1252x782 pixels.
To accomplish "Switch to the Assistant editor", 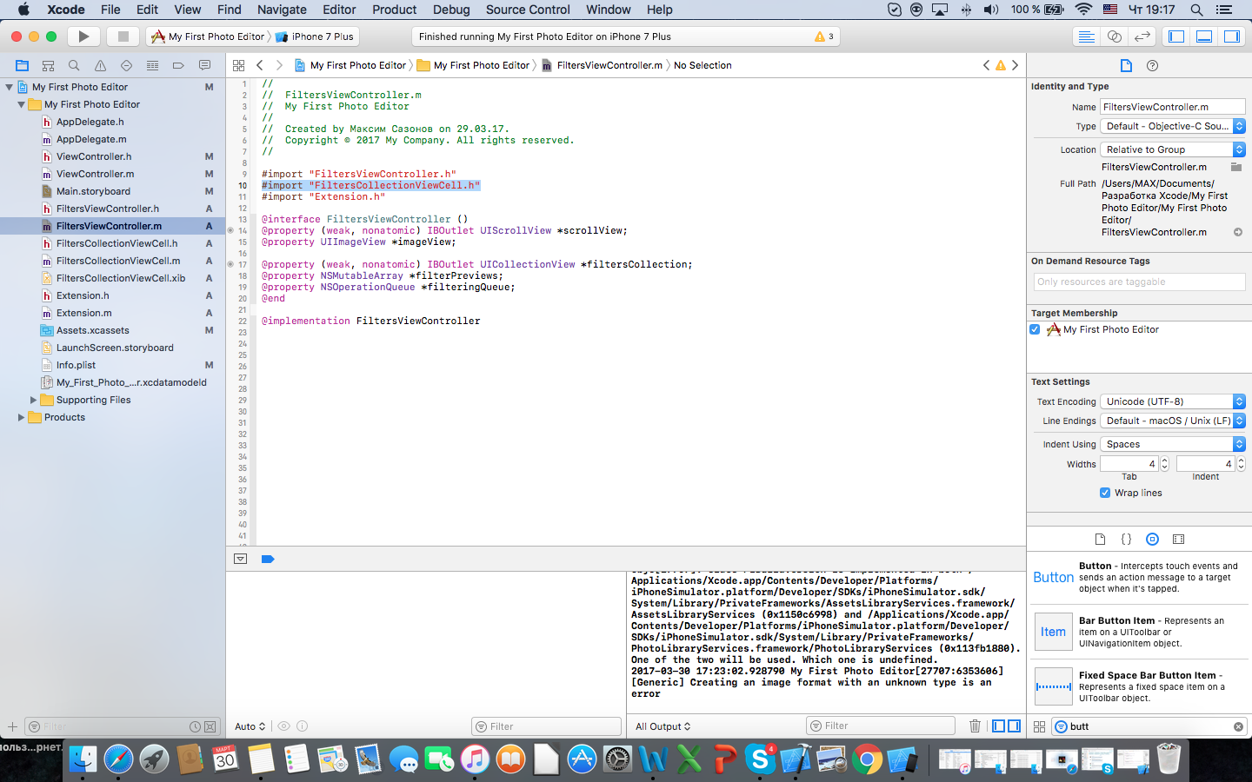I will click(x=1114, y=36).
